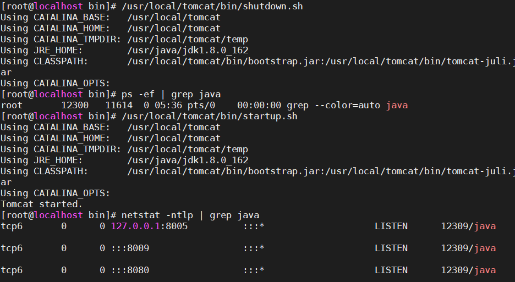Viewport: 515px width, 282px height.
Task: Click the 00:00:00 CPU time value
Action: (x=259, y=105)
